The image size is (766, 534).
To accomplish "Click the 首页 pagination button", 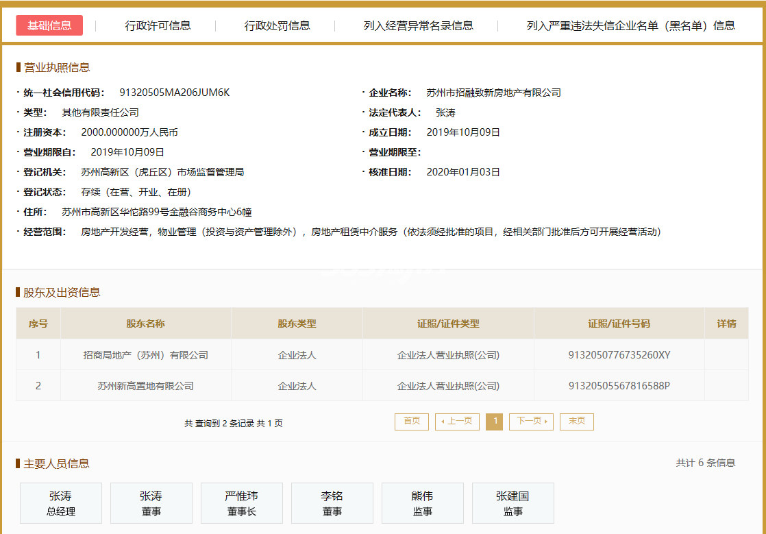I will coord(411,422).
